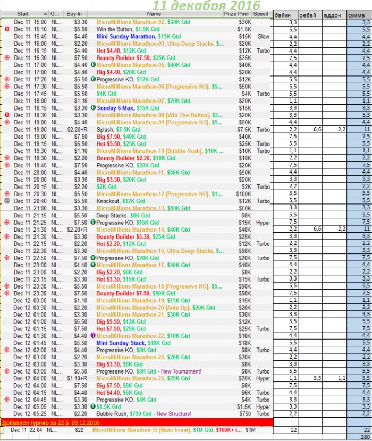The width and height of the screenshot is (372, 441).
Task: Click the bounty target icon on the Marathon-12 row
Action: tap(7, 194)
